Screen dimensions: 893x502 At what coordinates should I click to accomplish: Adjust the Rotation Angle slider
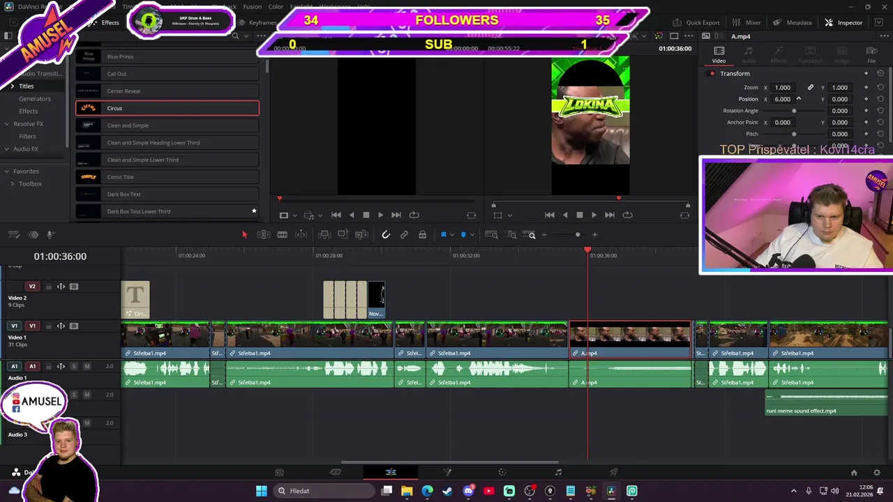pos(794,111)
